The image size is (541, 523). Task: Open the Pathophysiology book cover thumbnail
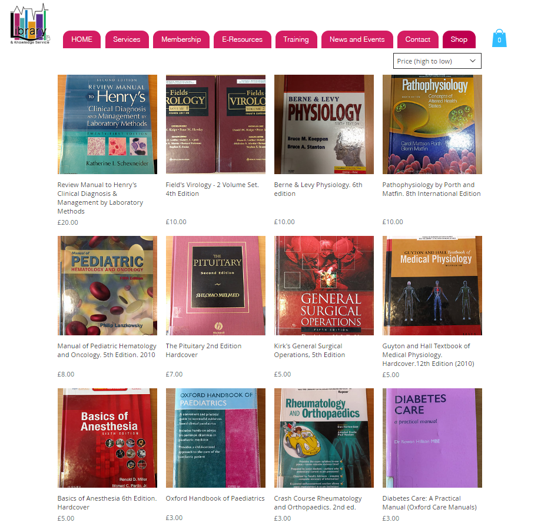tap(432, 125)
